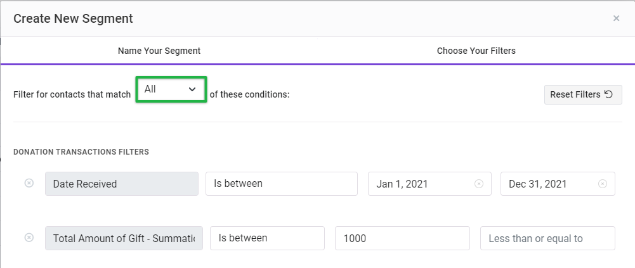The width and height of the screenshot is (635, 268).
Task: Switch to the Choose Your Filters tab
Action: (x=476, y=51)
